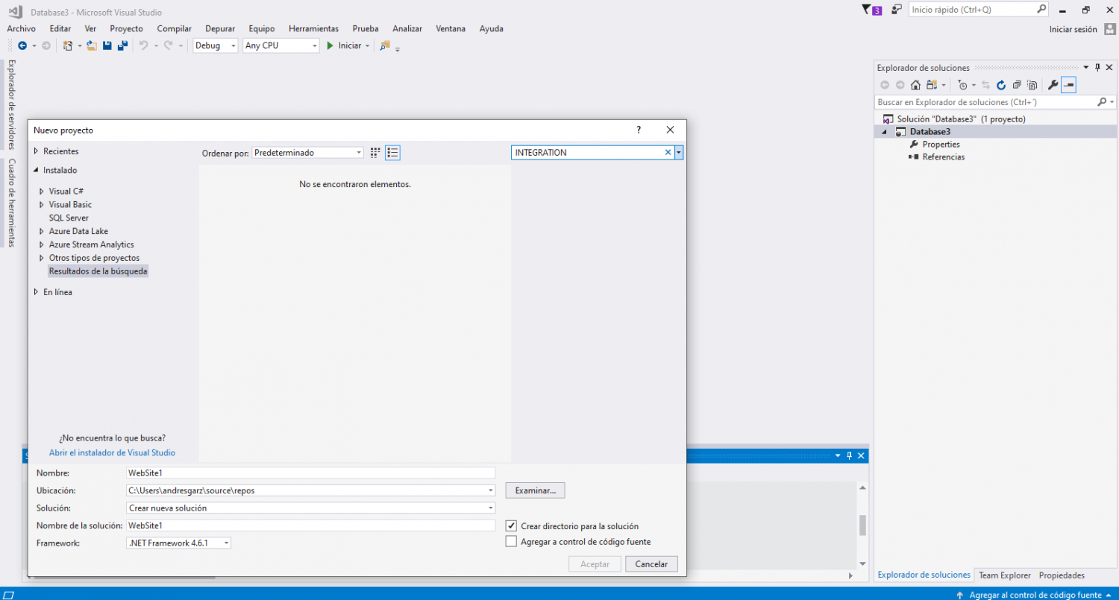The width and height of the screenshot is (1119, 600).
Task: Expand the Visual C# node
Action: (x=42, y=192)
